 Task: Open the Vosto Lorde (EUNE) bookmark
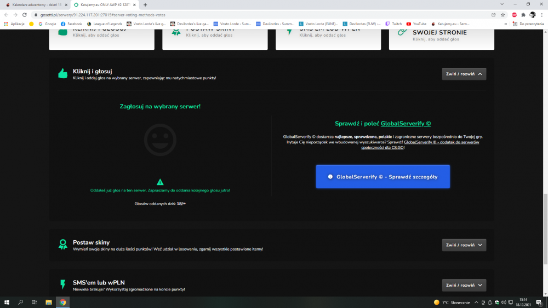(318, 24)
